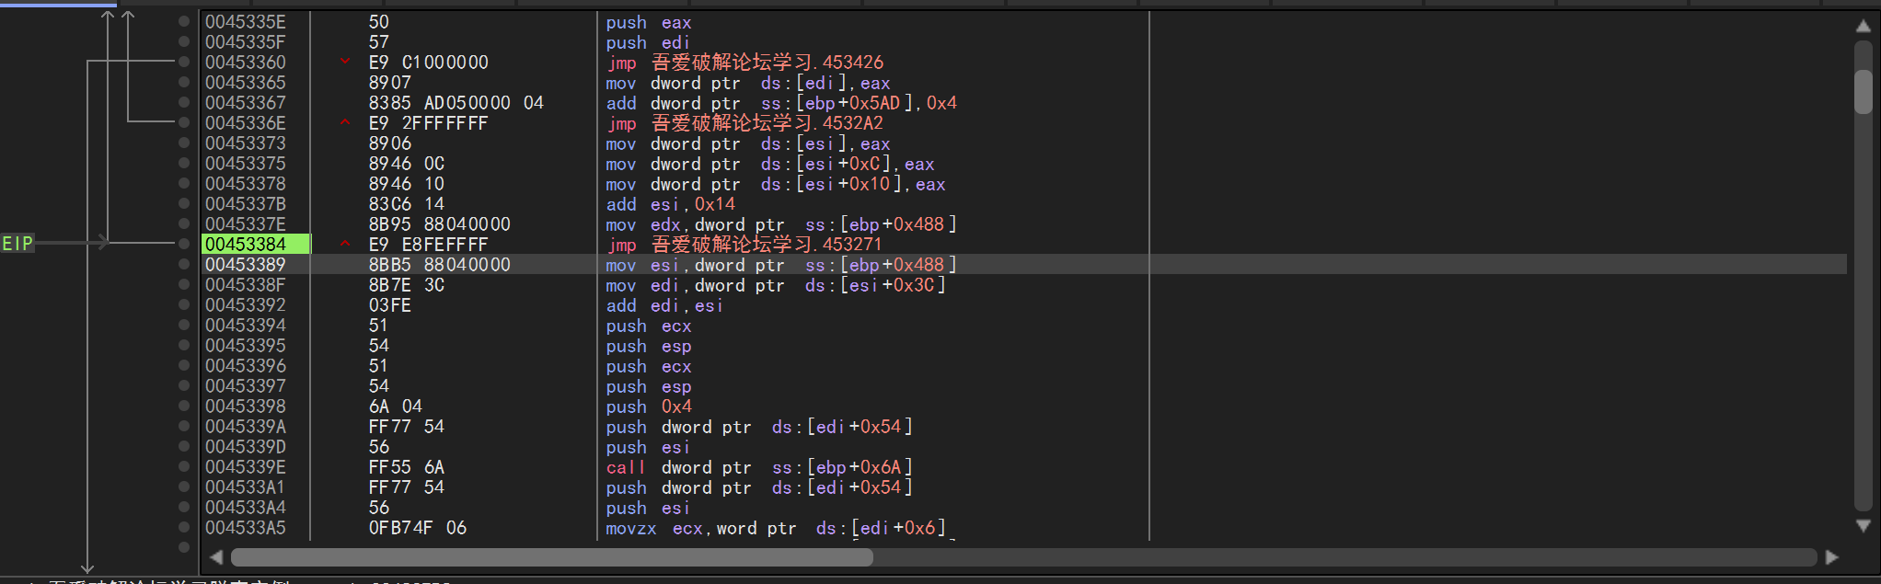Click the horizontal scrollbar right arrow
Screen dimensions: 1881x584
1831,557
